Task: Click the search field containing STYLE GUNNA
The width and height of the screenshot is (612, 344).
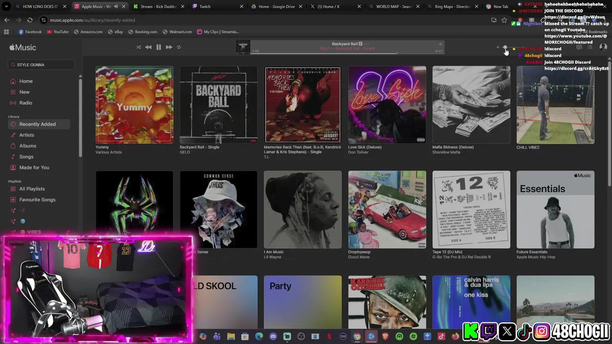Action: pos(42,64)
